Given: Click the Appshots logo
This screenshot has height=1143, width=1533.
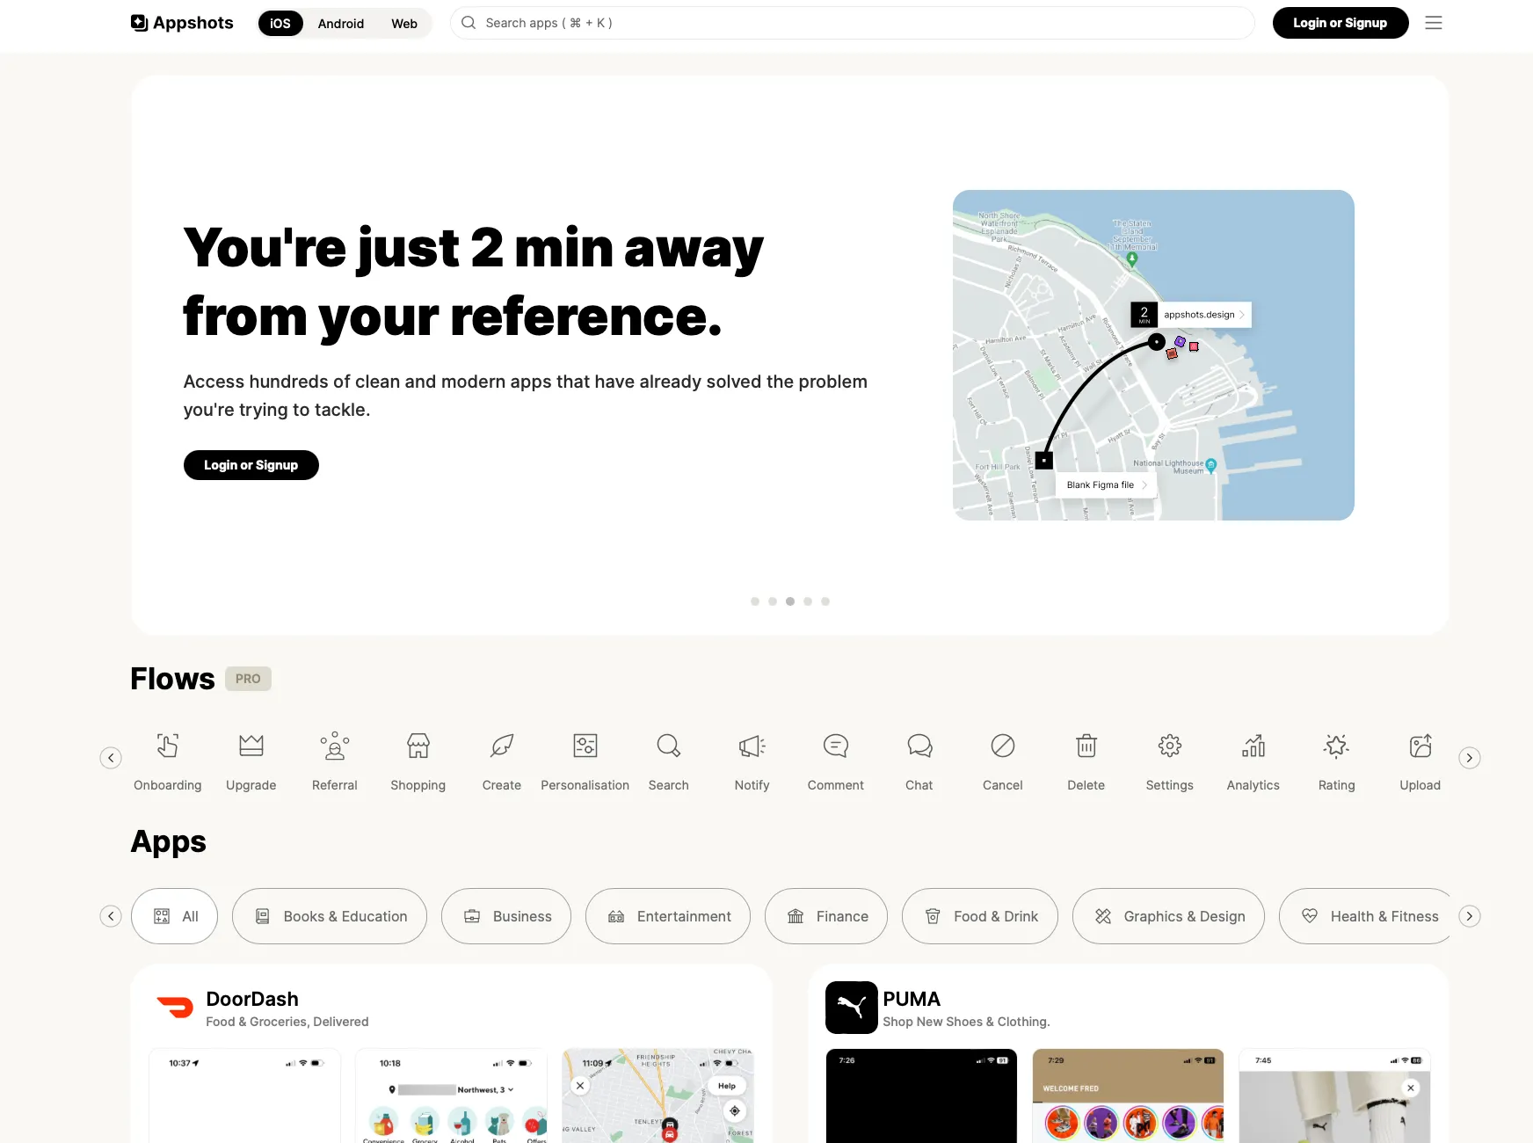Looking at the screenshot, I should pyautogui.click(x=182, y=23).
